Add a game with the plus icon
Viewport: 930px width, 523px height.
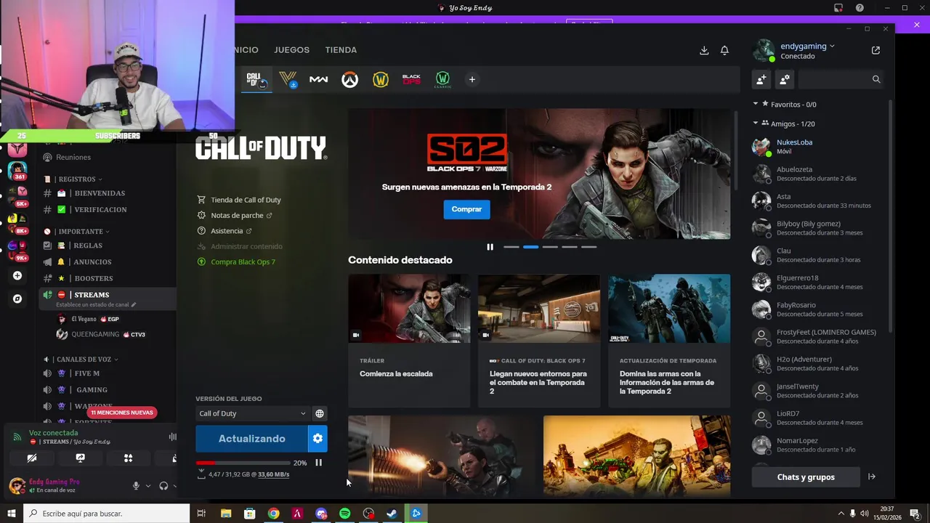tap(472, 79)
